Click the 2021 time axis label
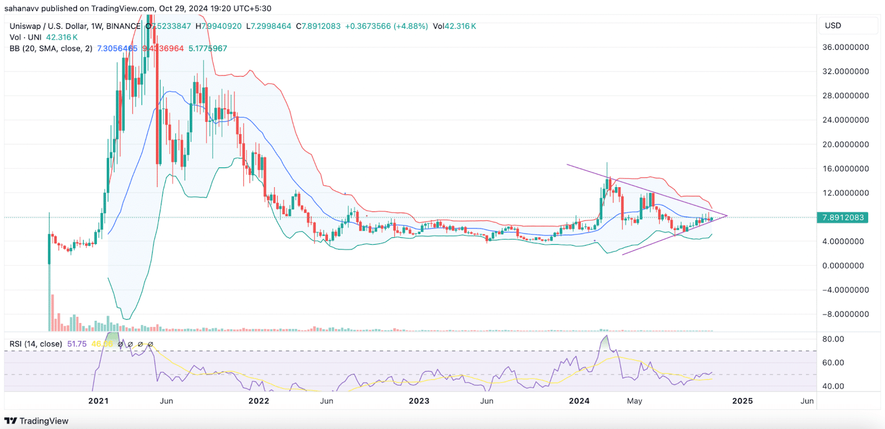 (x=98, y=401)
